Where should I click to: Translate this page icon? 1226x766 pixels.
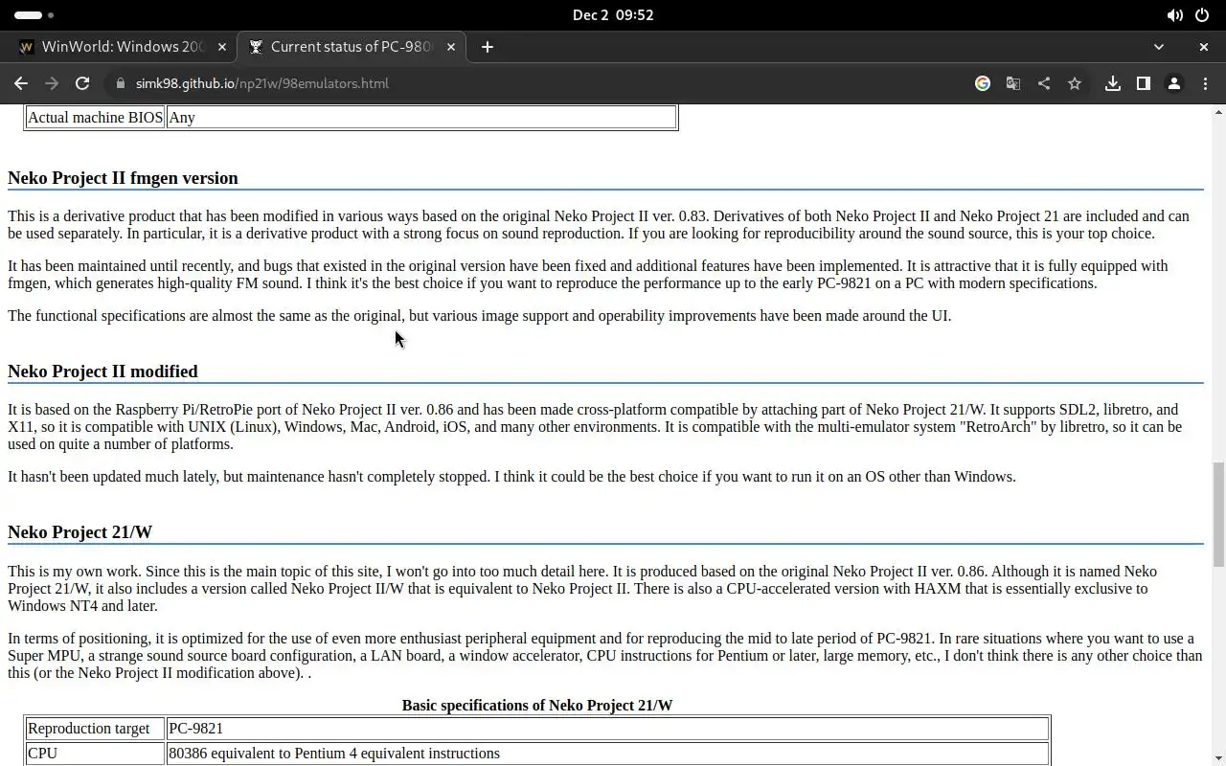pyautogui.click(x=1013, y=83)
